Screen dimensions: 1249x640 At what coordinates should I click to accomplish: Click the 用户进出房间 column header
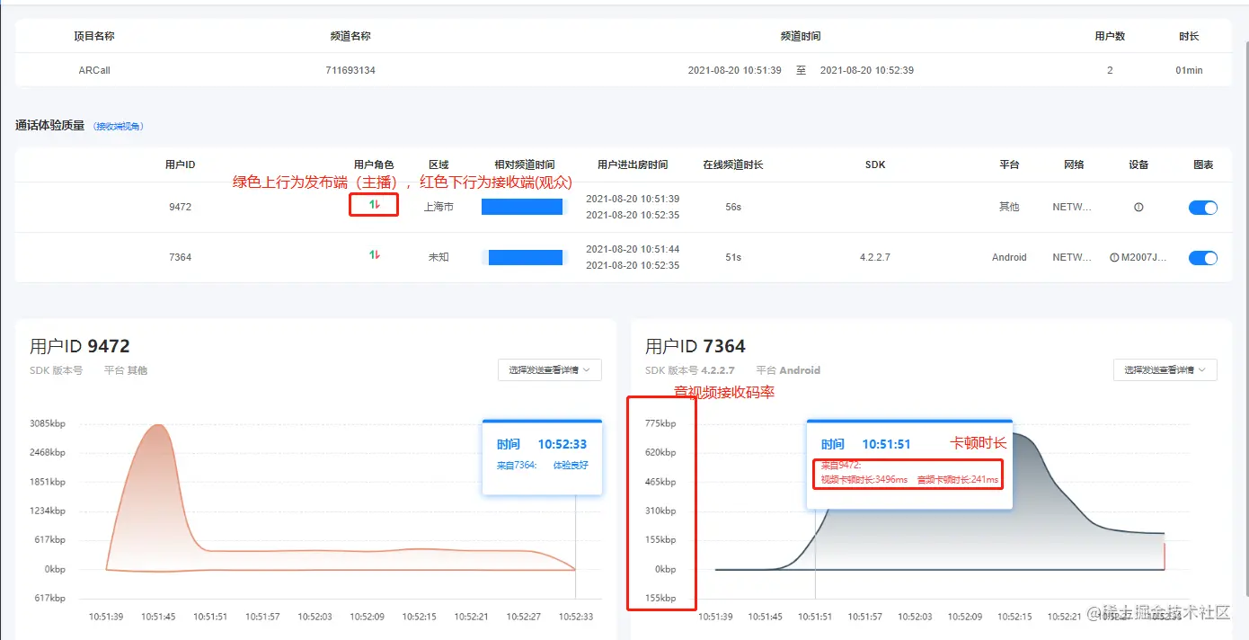[x=633, y=164]
